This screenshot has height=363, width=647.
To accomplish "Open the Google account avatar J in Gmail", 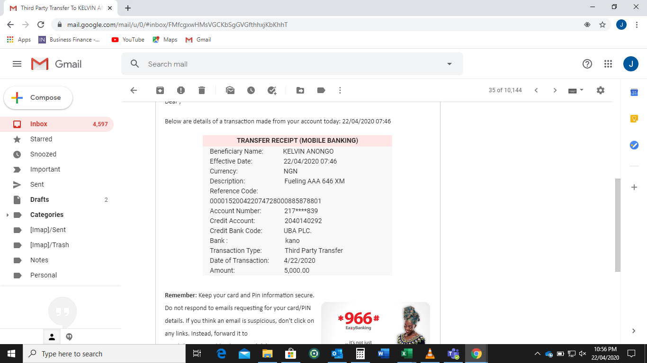I will pos(631,64).
